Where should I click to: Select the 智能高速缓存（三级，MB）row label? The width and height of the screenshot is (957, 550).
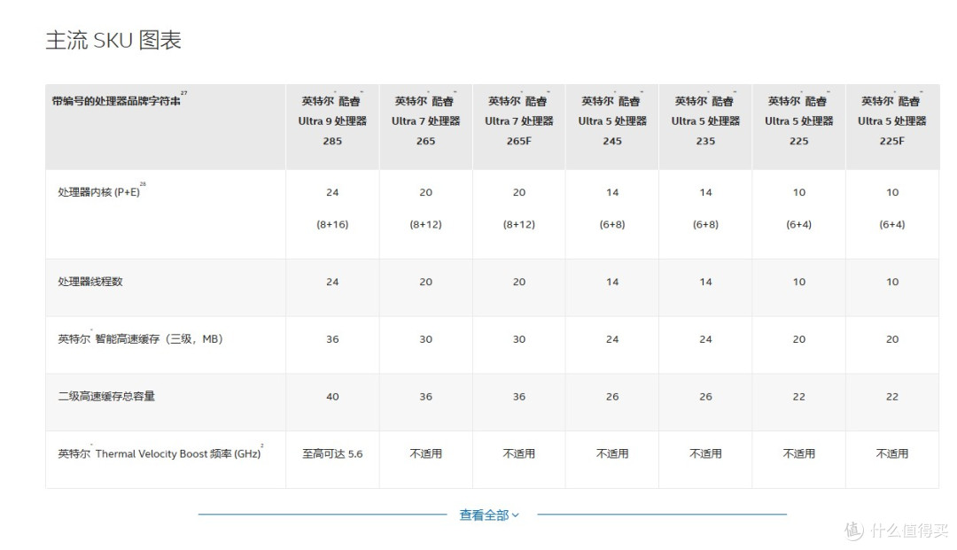tap(140, 338)
